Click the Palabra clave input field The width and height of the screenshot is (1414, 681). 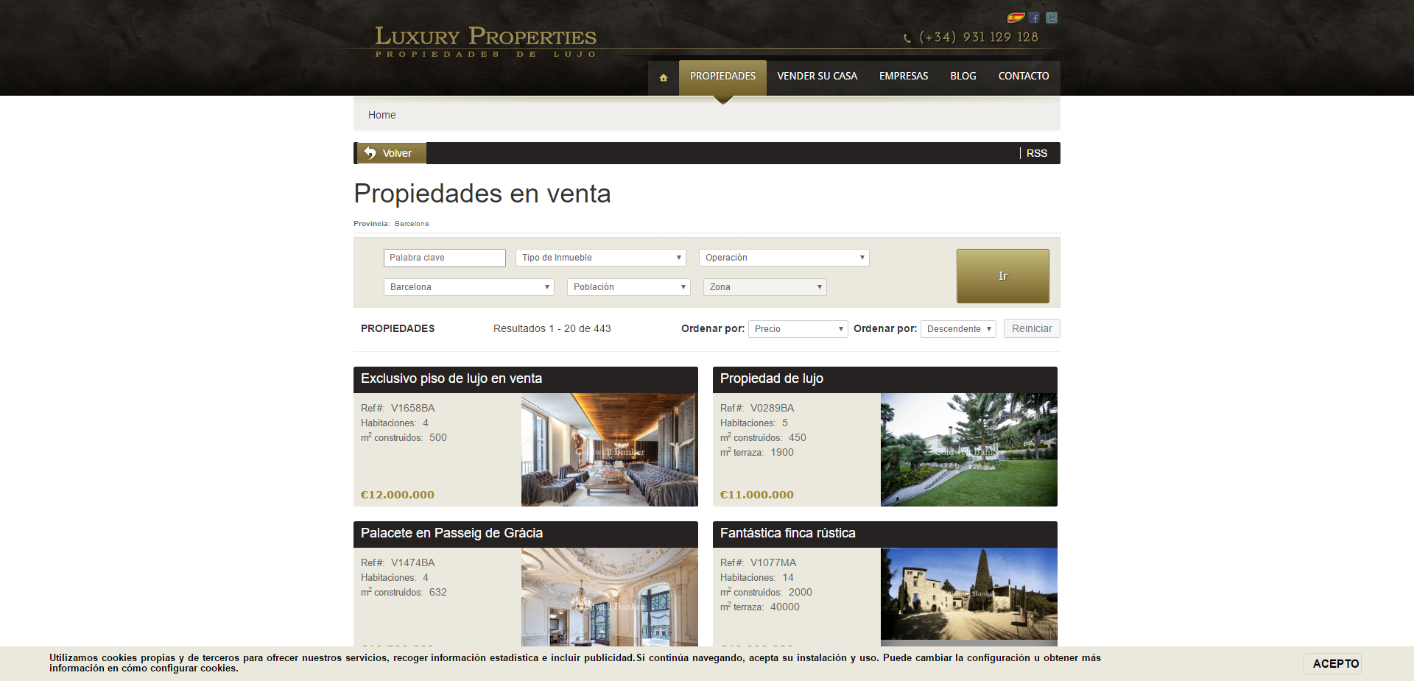(x=444, y=258)
